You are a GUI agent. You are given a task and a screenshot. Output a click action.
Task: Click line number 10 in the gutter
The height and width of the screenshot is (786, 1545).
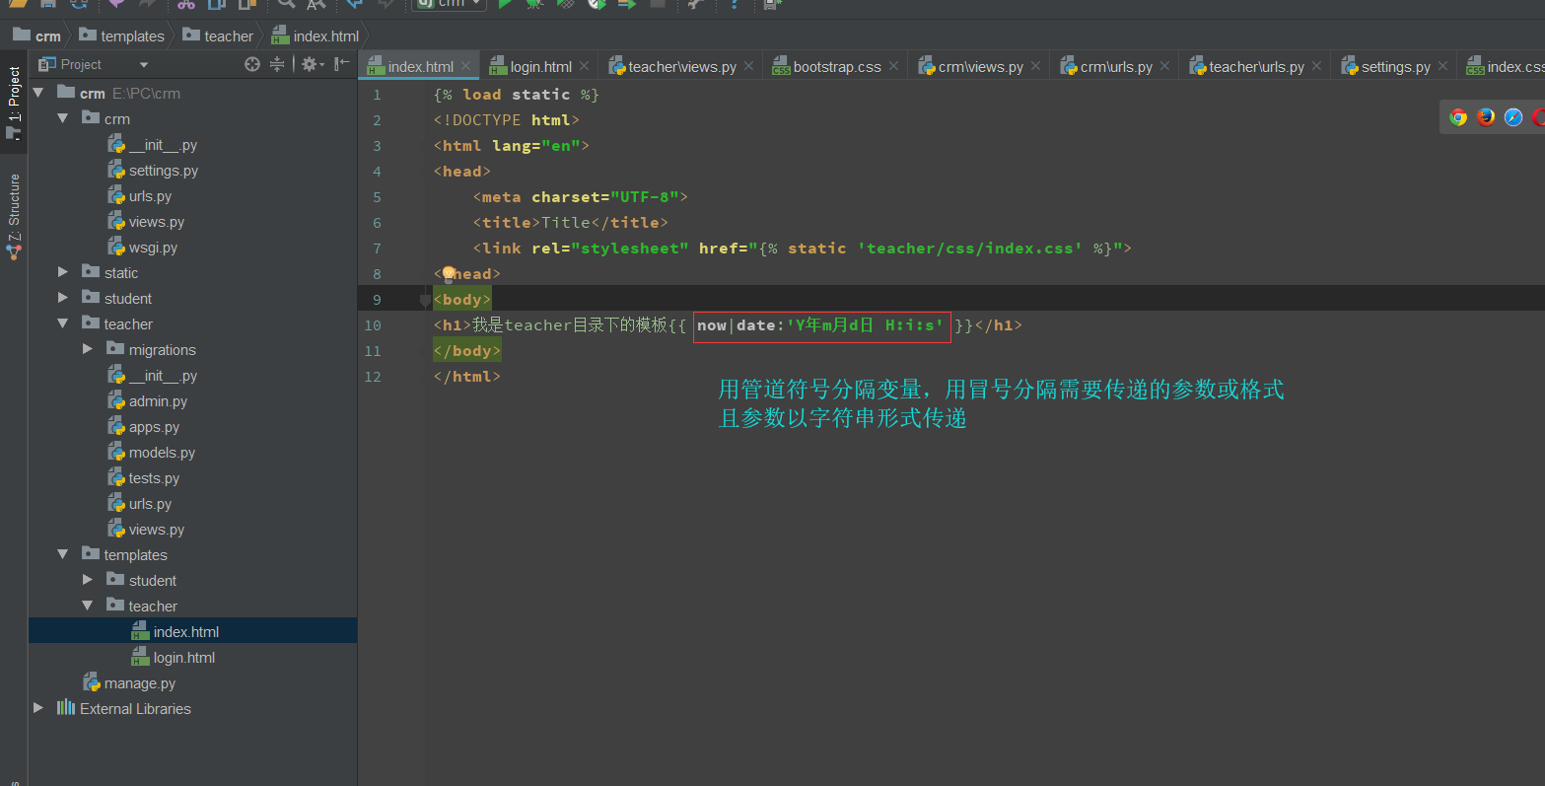pyautogui.click(x=373, y=325)
